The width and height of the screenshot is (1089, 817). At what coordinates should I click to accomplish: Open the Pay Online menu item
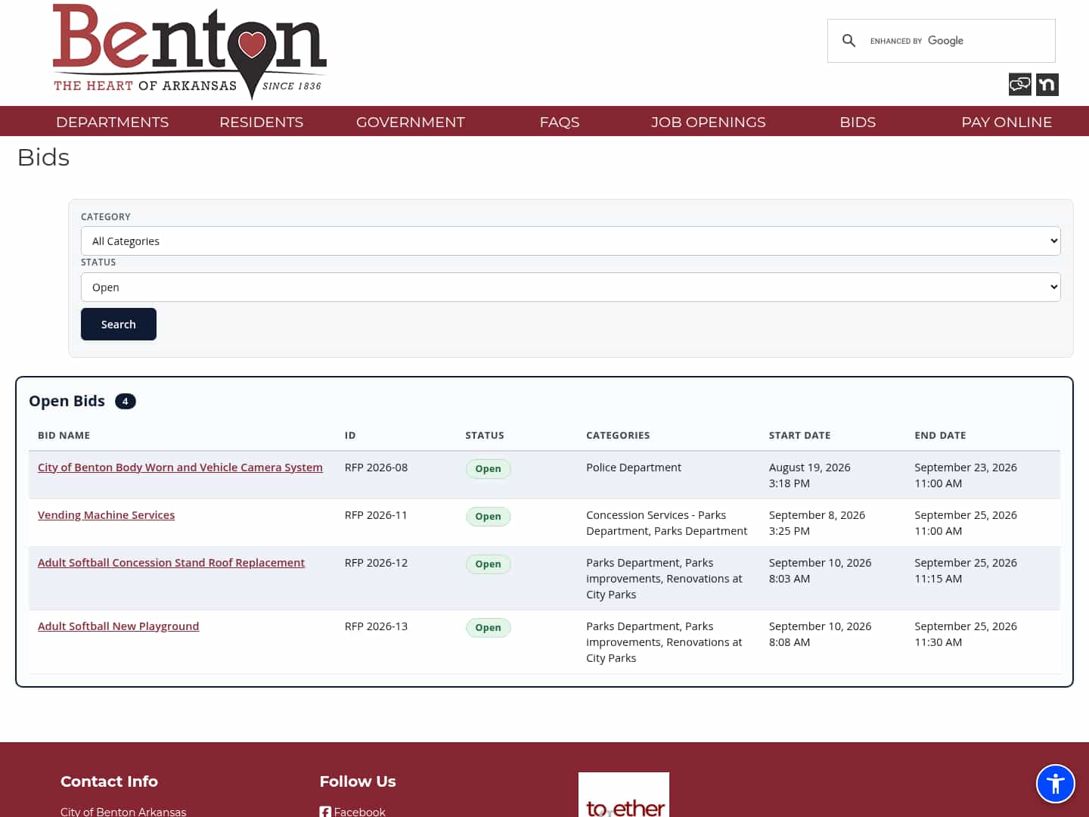coord(1007,122)
